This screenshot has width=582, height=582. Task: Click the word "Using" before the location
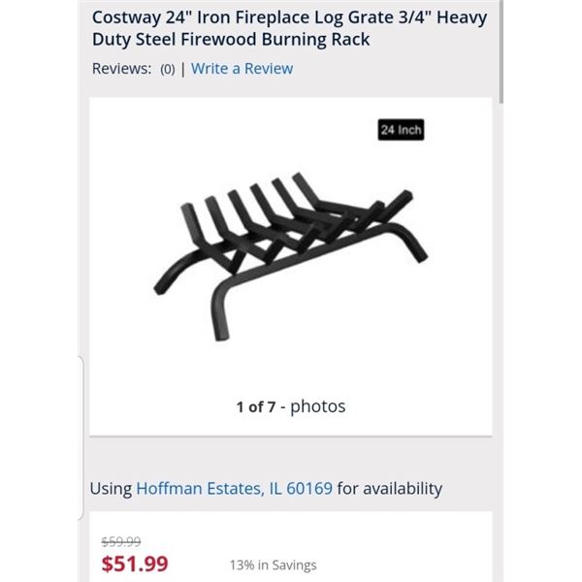tap(111, 488)
